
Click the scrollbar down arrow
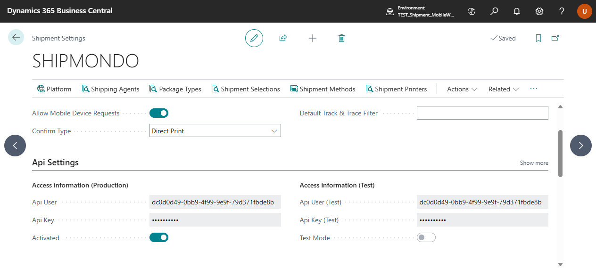pyautogui.click(x=561, y=264)
